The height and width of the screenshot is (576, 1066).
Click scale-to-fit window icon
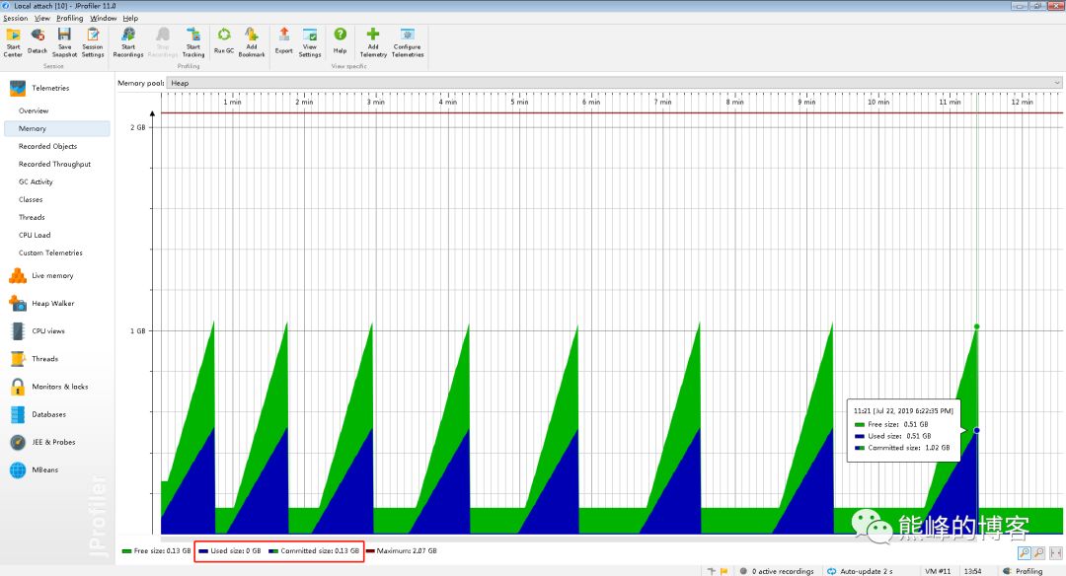(x=1055, y=553)
